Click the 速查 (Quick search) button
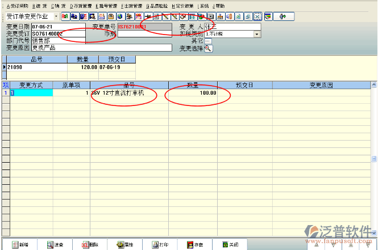 click(55, 245)
